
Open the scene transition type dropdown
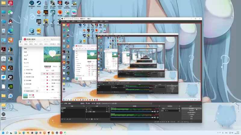pyautogui.click(x=170, y=109)
